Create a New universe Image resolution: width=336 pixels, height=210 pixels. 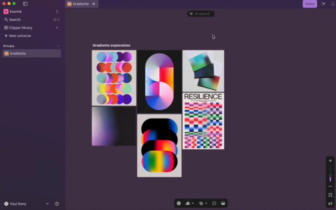20,36
